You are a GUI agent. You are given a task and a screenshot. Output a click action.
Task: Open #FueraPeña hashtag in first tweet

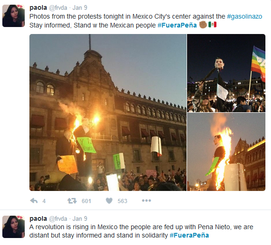177,25
